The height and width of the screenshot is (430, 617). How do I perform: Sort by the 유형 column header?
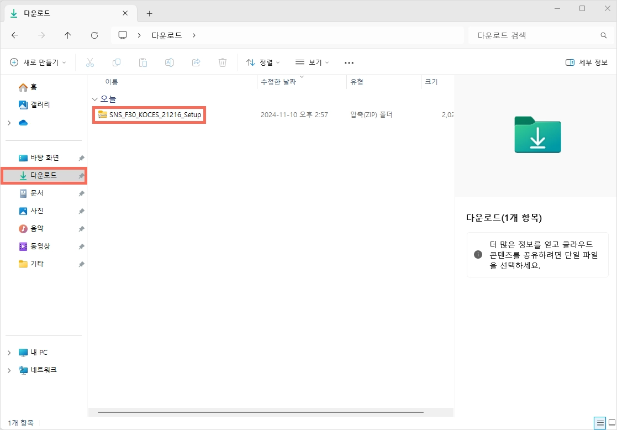[357, 82]
